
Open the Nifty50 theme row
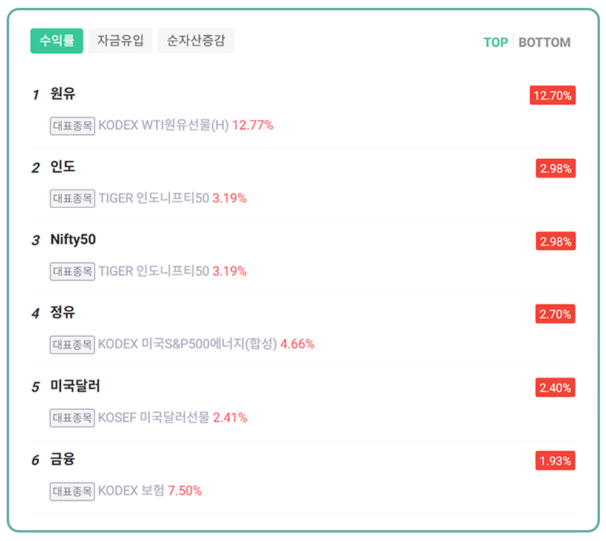pos(73,240)
